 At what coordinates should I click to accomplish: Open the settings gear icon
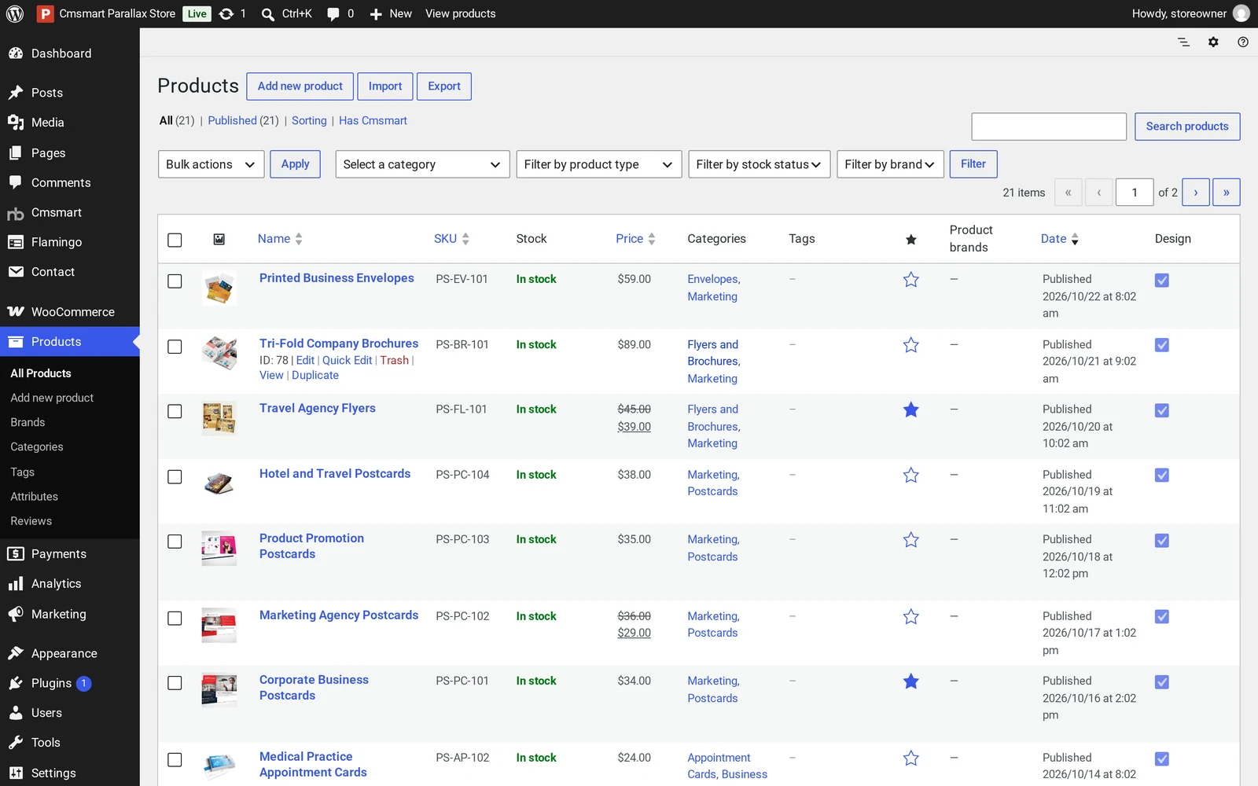pyautogui.click(x=1213, y=42)
